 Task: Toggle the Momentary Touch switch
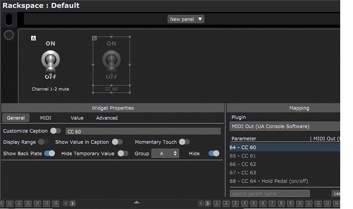coord(184,142)
